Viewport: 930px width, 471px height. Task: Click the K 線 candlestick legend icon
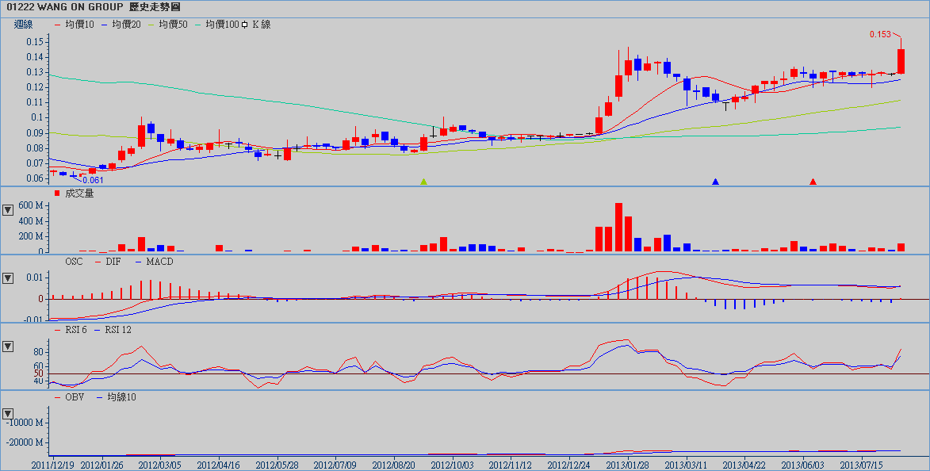pos(247,25)
